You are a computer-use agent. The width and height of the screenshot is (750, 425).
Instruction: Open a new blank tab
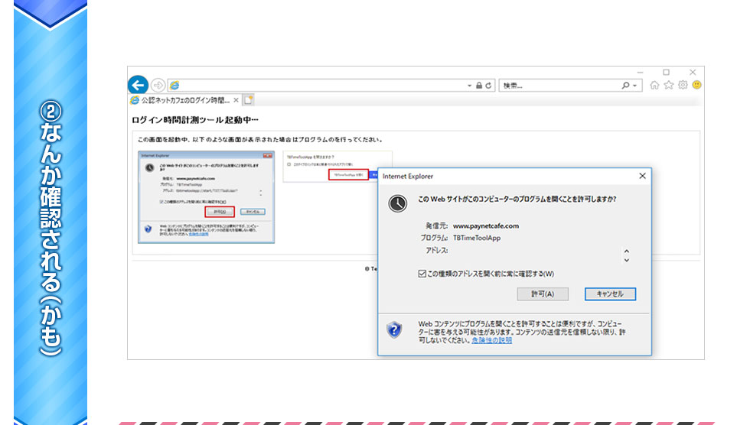pos(249,100)
